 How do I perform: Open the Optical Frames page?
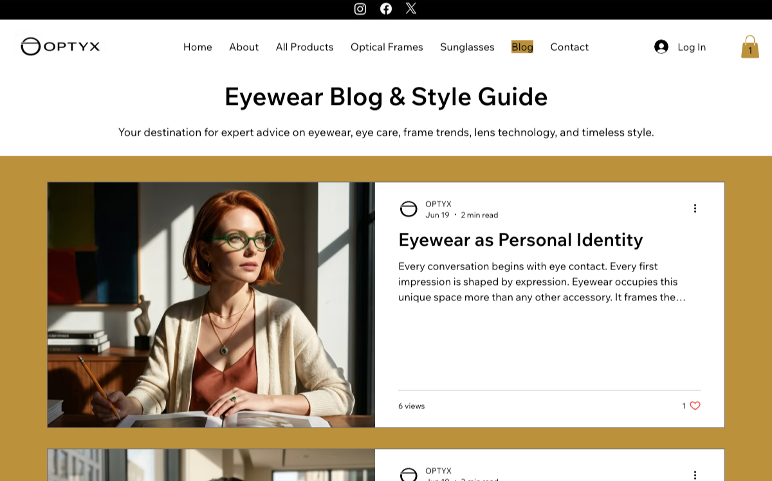point(387,47)
